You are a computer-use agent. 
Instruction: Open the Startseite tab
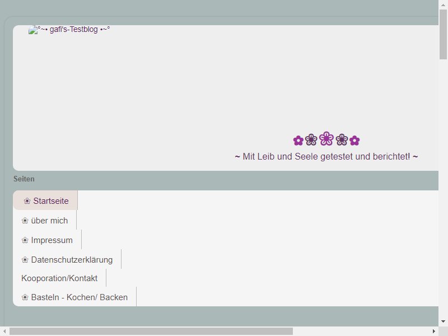45,201
